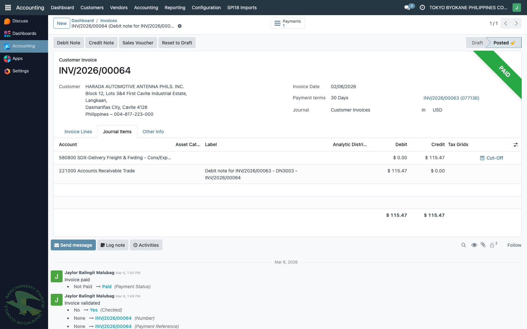Select row 221000 Accounts Receivable Trade
Image resolution: width=527 pixels, height=329 pixels.
tap(287, 174)
